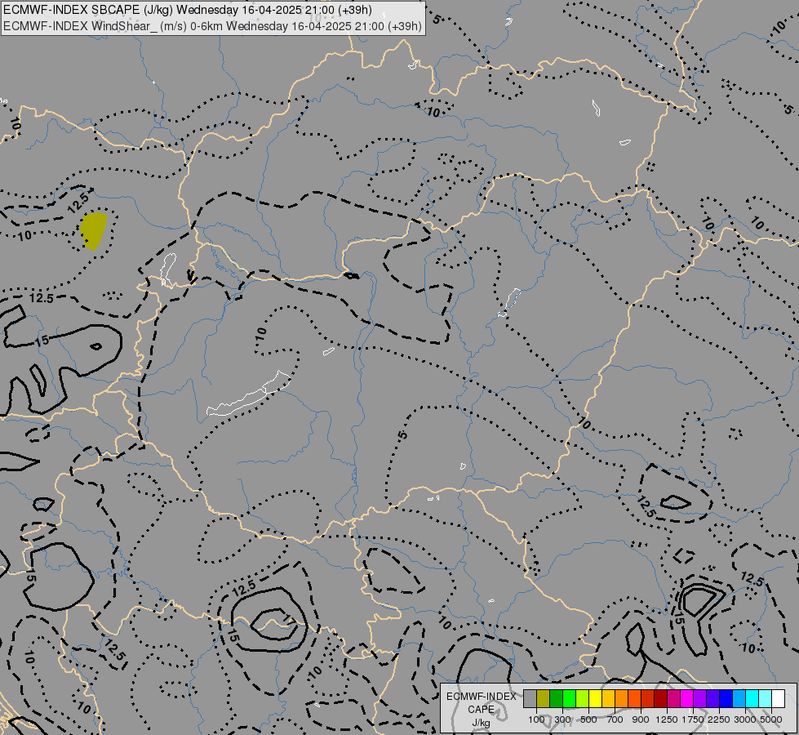Click the 1750 legend value

(693, 719)
